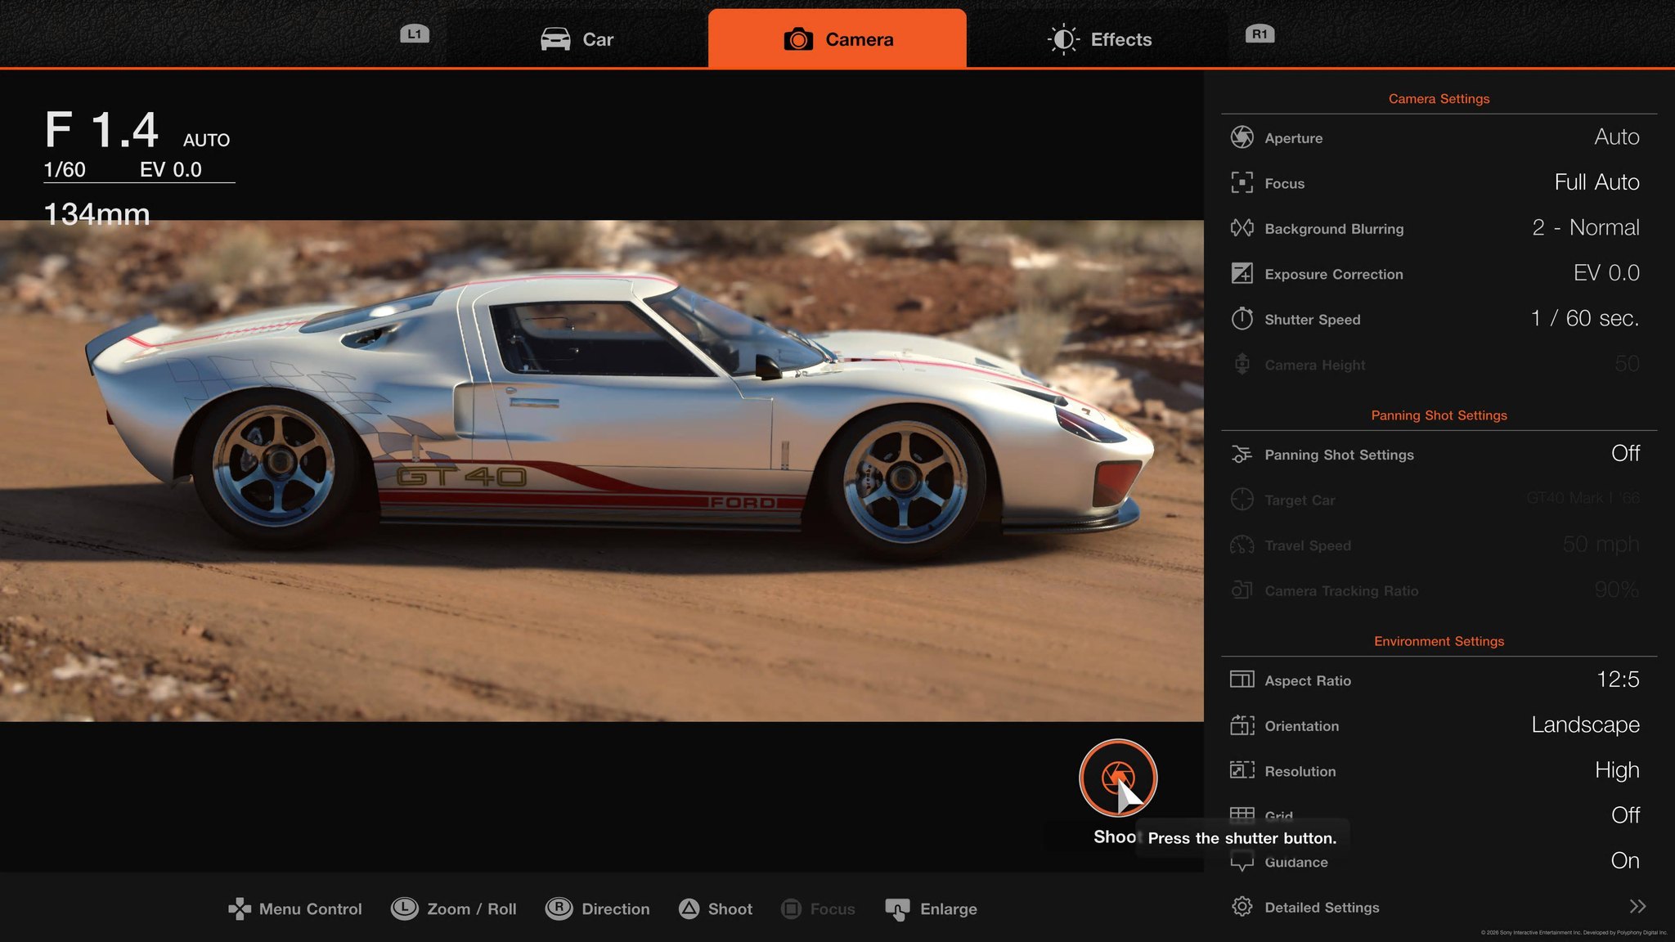
Task: Click the Enlarge label in bottom bar
Action: click(x=949, y=909)
